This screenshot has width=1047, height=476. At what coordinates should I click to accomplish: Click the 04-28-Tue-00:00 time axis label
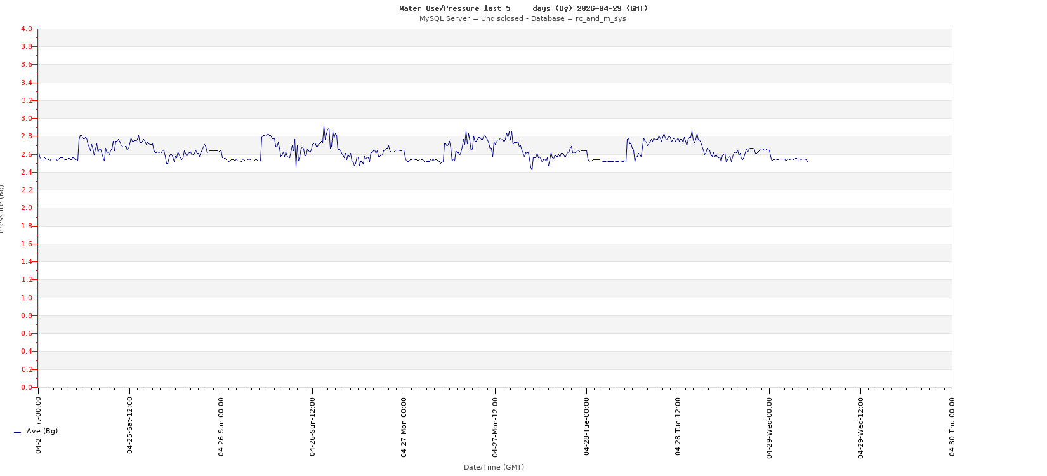pos(586,426)
